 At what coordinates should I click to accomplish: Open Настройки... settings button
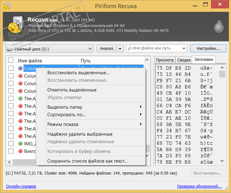coord(208,49)
